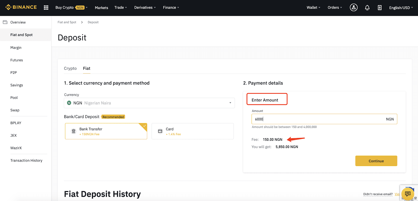The height and width of the screenshot is (201, 418).
Task: Open the Finance dropdown menu
Action: (x=171, y=8)
